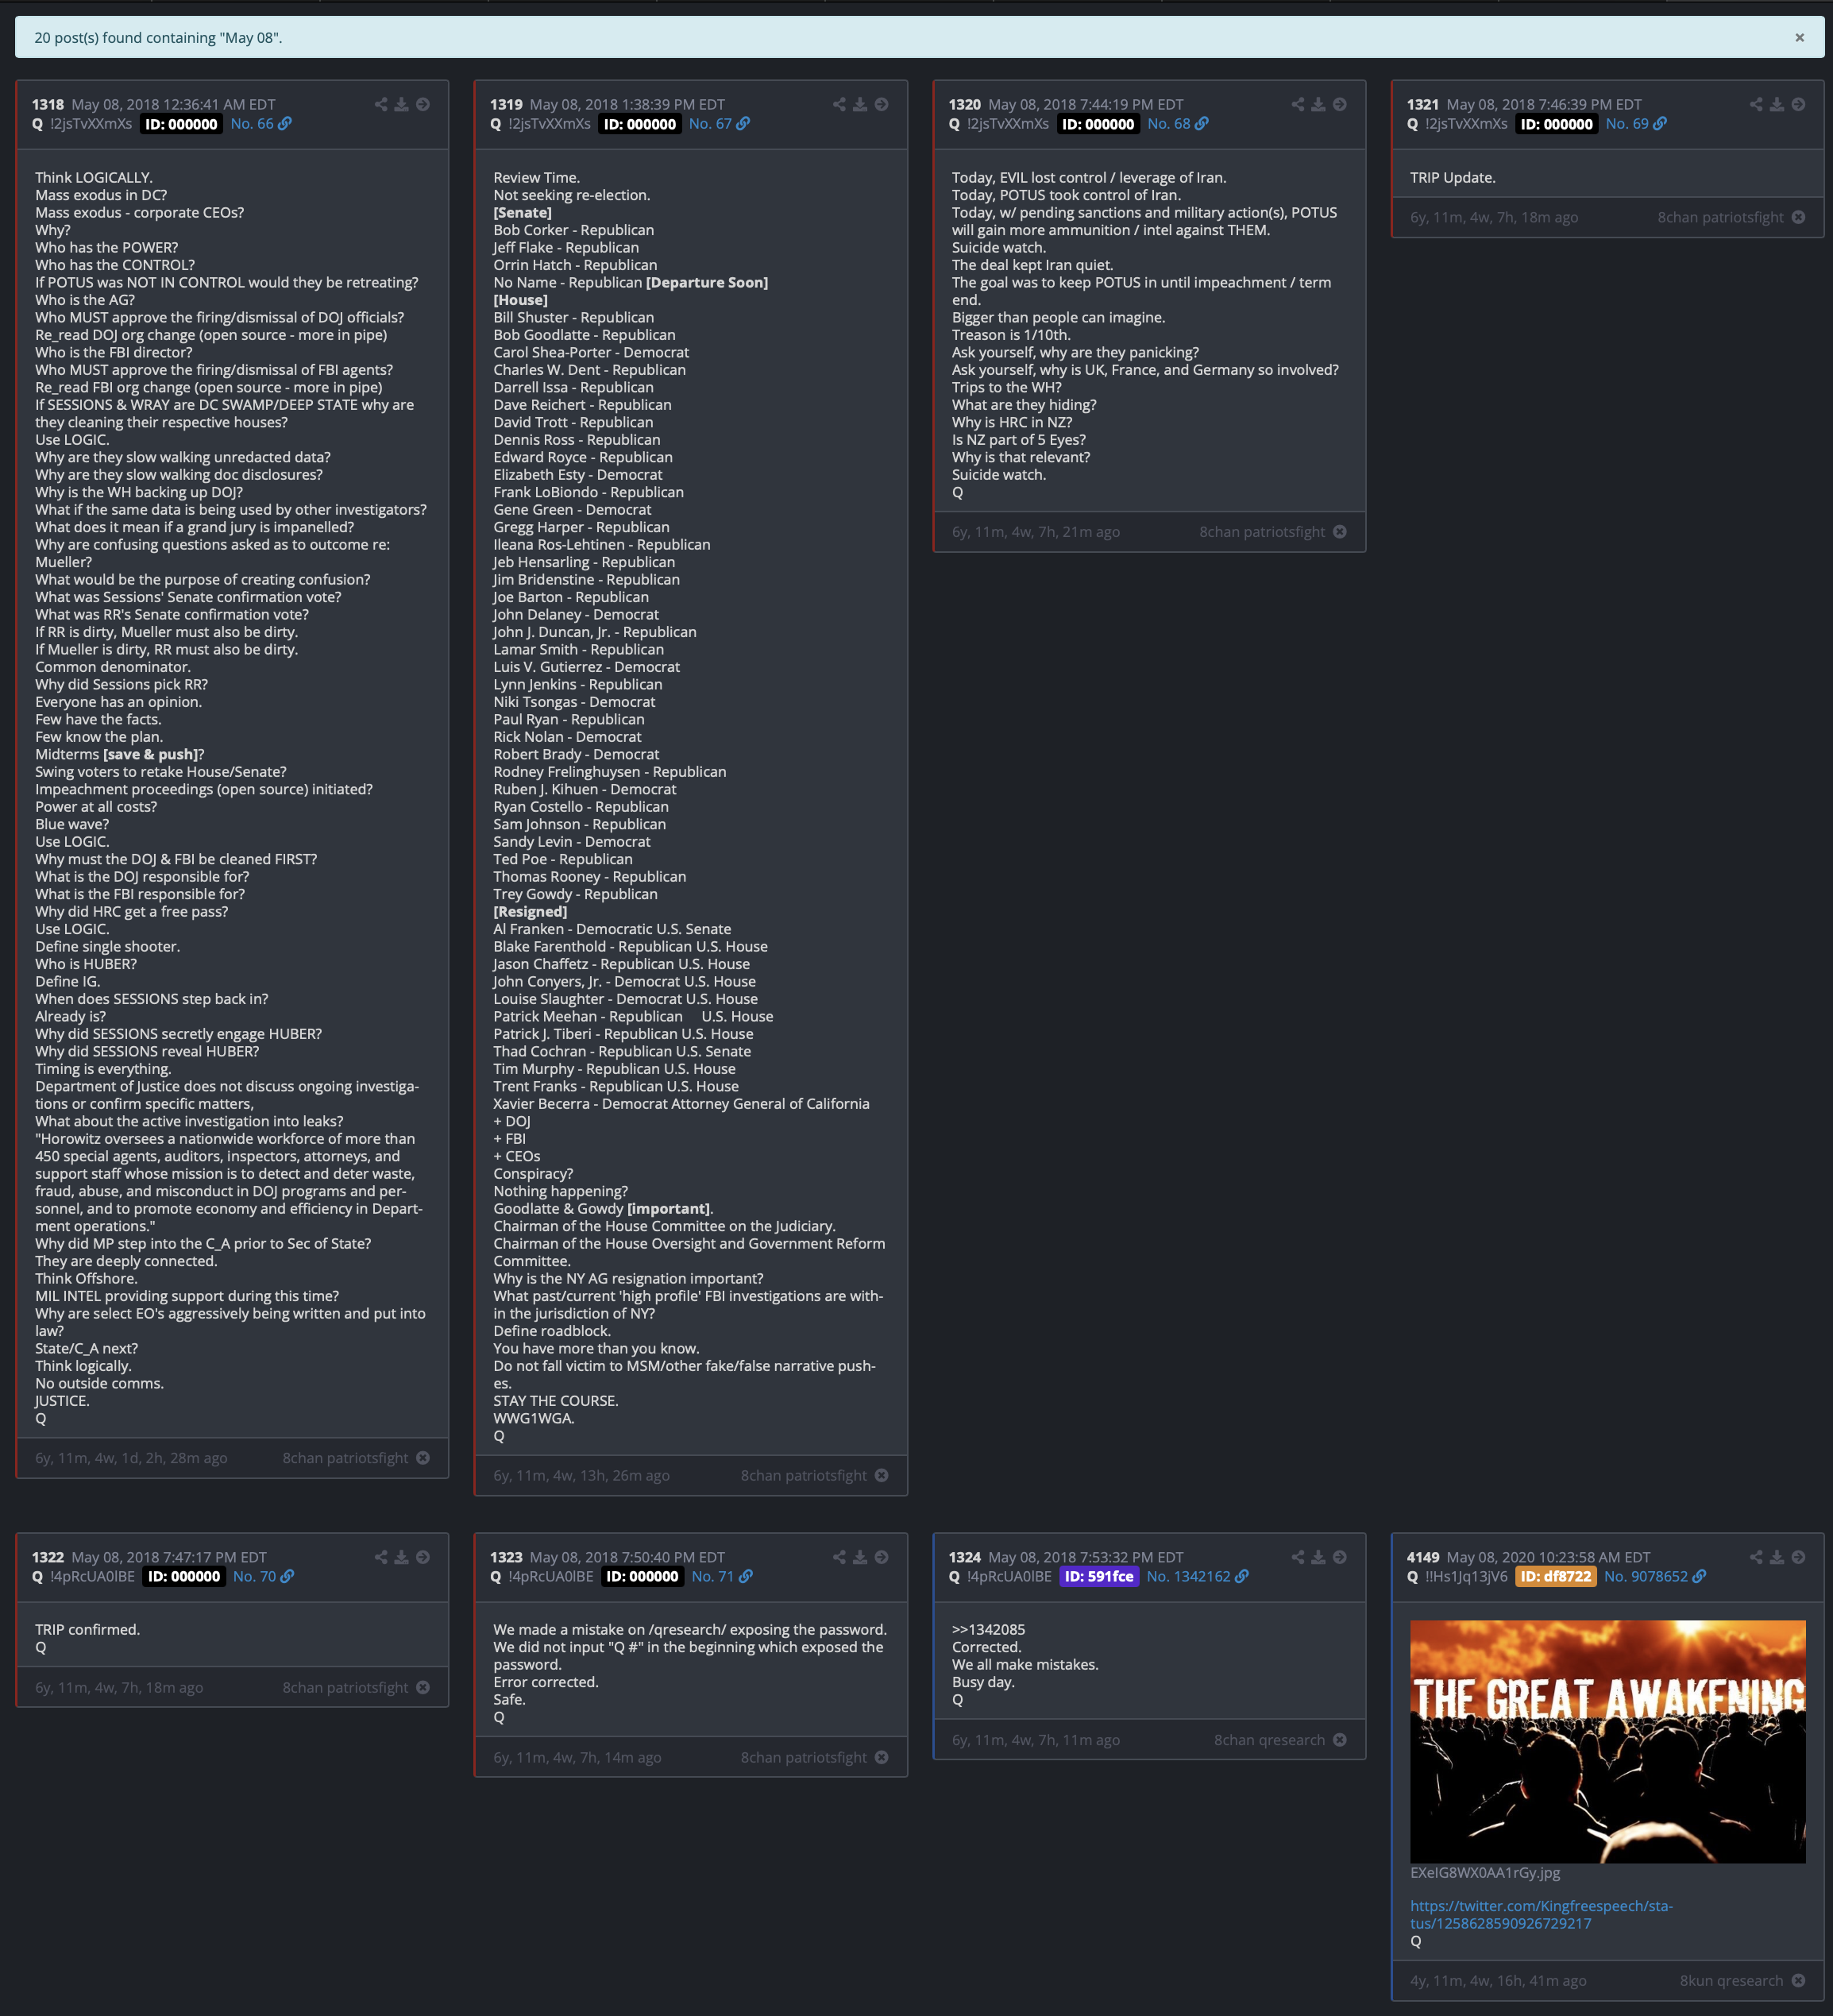Share post 1319

(x=838, y=104)
